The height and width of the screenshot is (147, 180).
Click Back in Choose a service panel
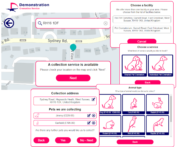click(x=148, y=82)
